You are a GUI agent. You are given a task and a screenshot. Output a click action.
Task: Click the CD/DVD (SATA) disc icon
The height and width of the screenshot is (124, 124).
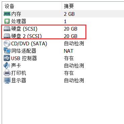pos(7,43)
